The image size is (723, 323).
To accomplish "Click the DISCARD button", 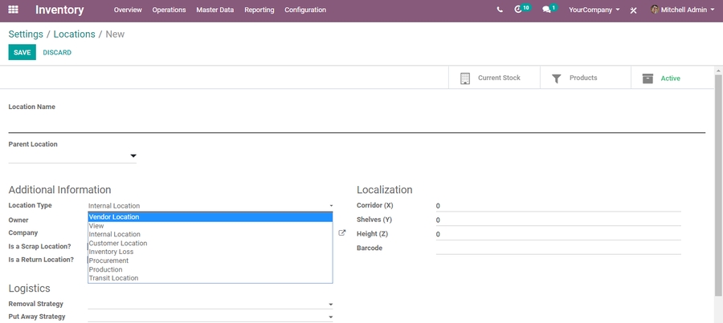I will [57, 53].
